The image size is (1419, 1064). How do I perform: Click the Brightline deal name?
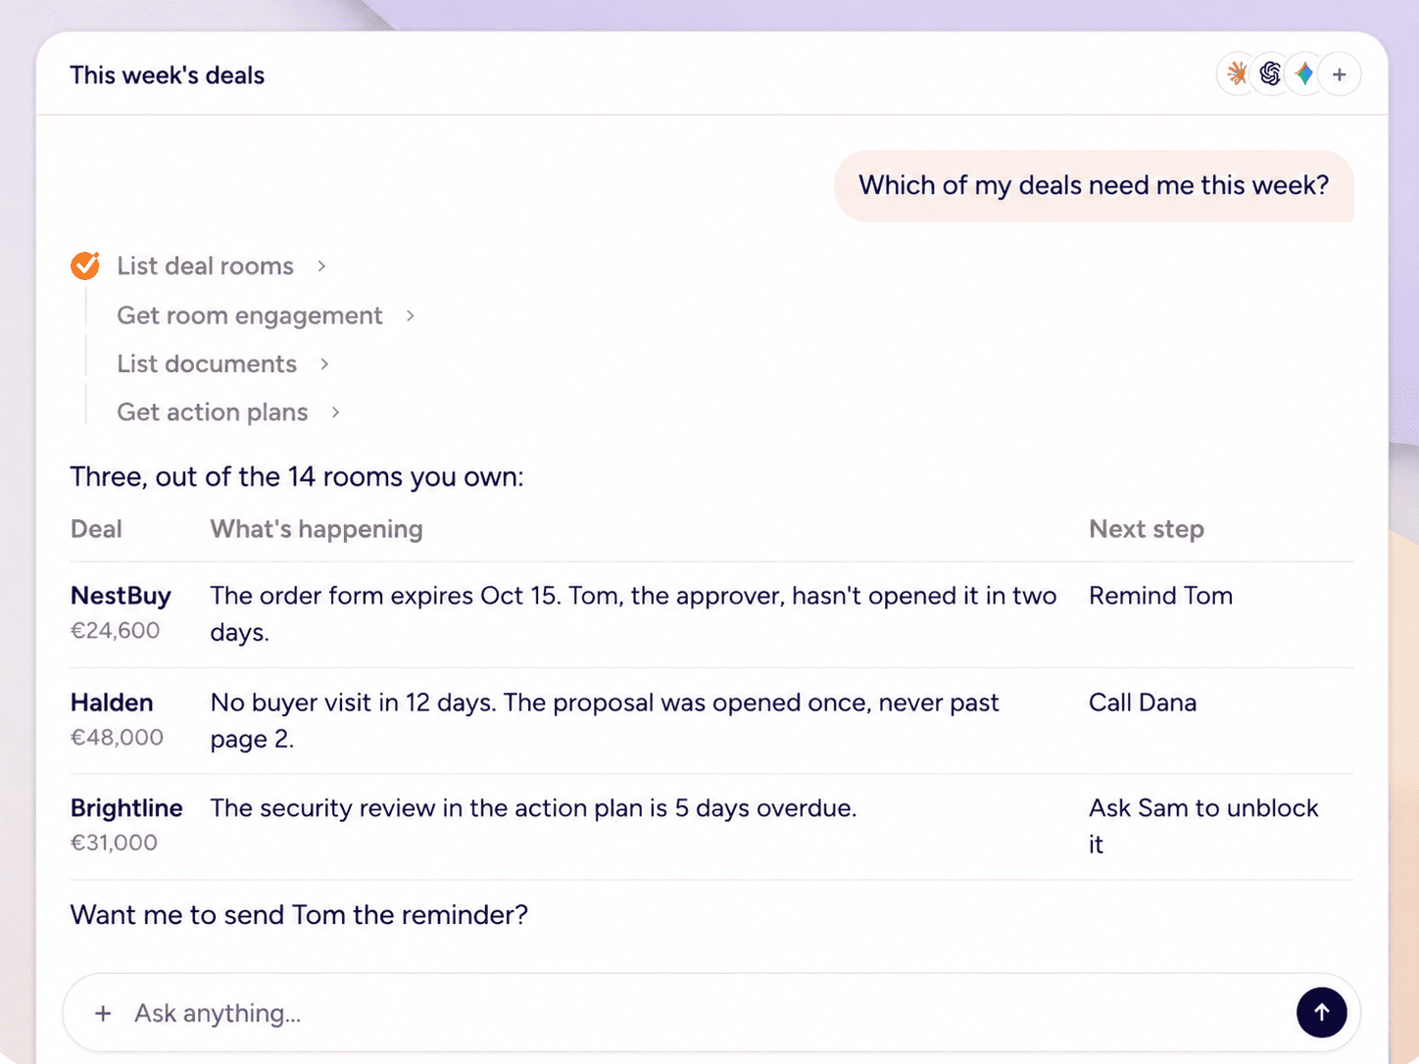coord(126,808)
